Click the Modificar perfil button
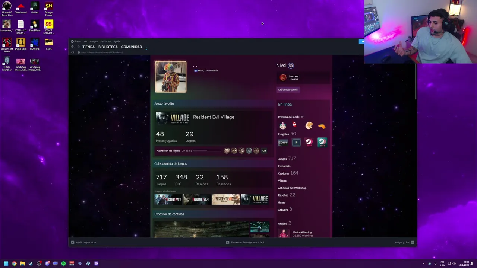This screenshot has height=268, width=477. 288,90
